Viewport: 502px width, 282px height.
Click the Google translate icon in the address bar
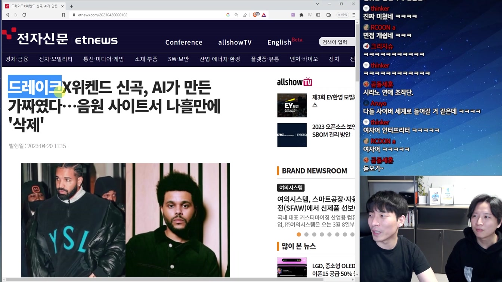click(x=228, y=15)
